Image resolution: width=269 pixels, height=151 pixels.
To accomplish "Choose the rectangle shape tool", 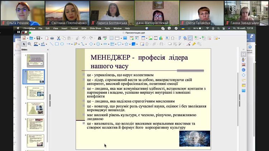I will (57, 44).
